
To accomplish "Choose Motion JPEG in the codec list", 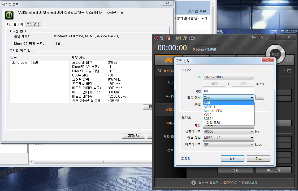I will (x=228, y=111).
